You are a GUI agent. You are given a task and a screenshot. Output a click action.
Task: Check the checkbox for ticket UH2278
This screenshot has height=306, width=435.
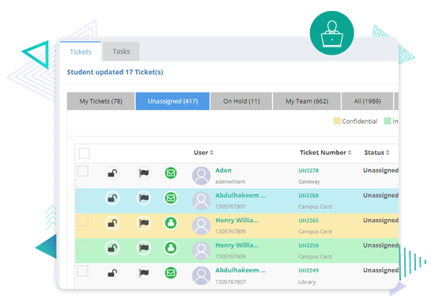click(83, 171)
